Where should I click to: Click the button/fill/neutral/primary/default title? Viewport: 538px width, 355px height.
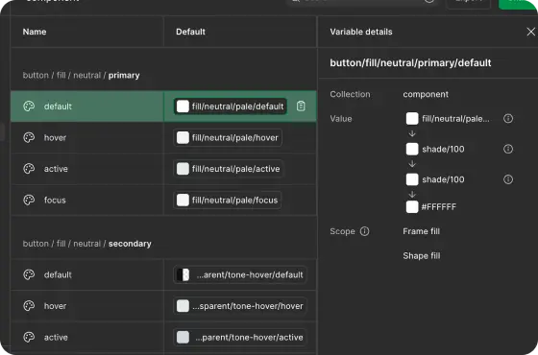tap(410, 62)
